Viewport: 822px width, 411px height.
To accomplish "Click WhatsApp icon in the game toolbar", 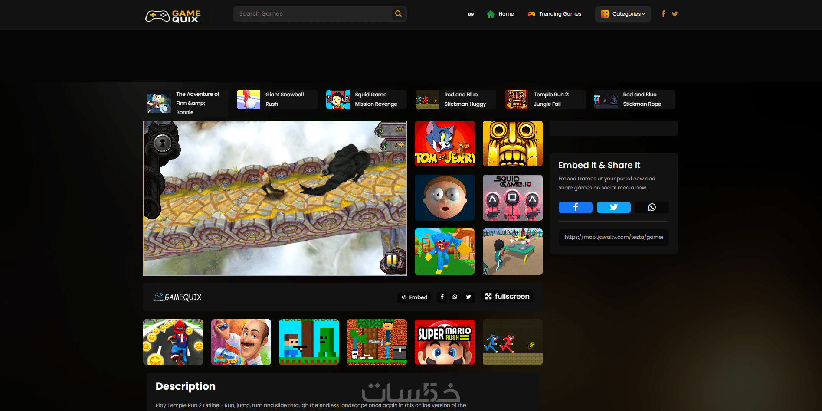I will point(455,297).
